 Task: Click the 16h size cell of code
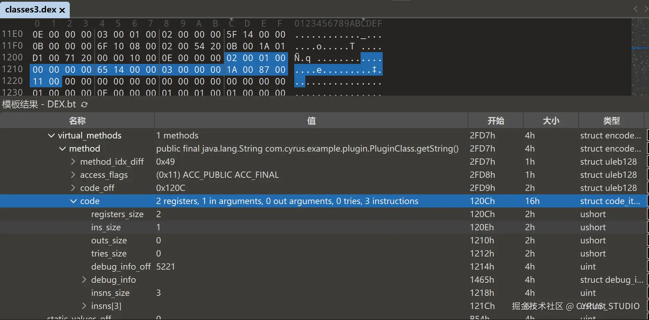click(532, 201)
